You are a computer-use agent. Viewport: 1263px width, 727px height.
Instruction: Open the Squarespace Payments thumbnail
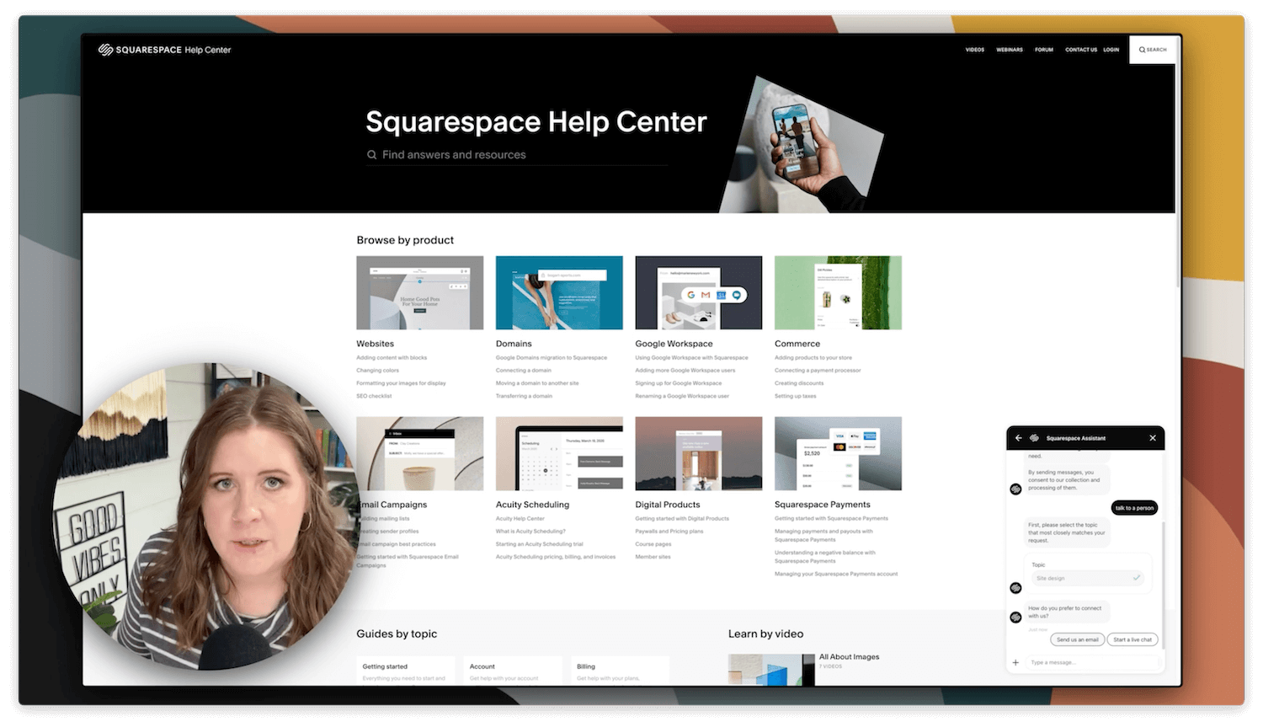pos(838,453)
